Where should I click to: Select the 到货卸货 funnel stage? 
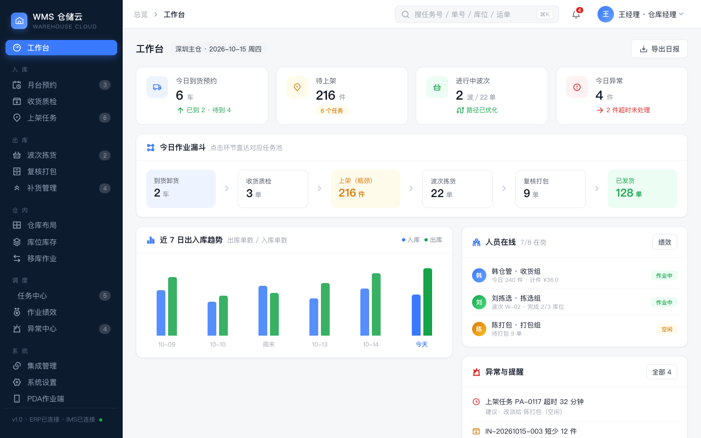pos(181,189)
